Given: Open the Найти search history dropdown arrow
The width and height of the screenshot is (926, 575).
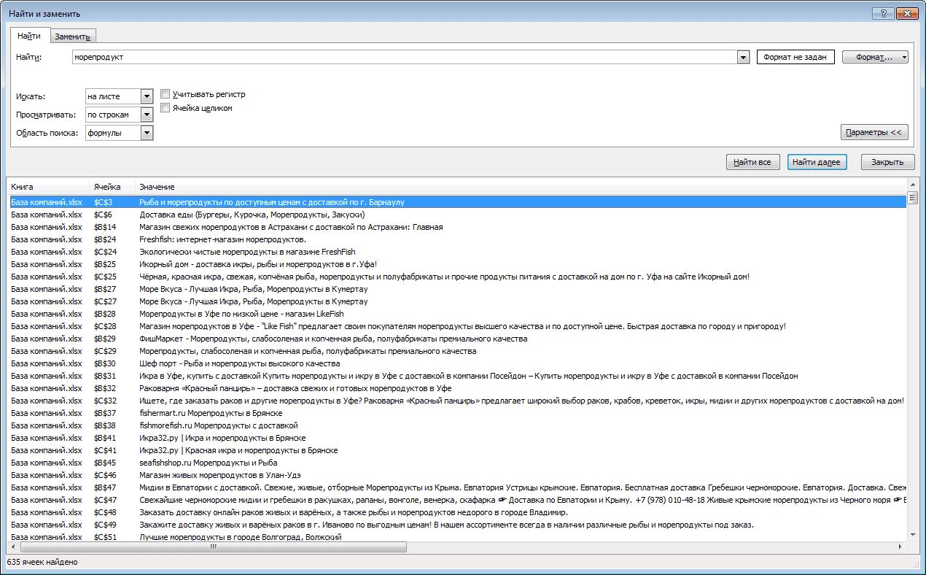Looking at the screenshot, I should (x=744, y=57).
